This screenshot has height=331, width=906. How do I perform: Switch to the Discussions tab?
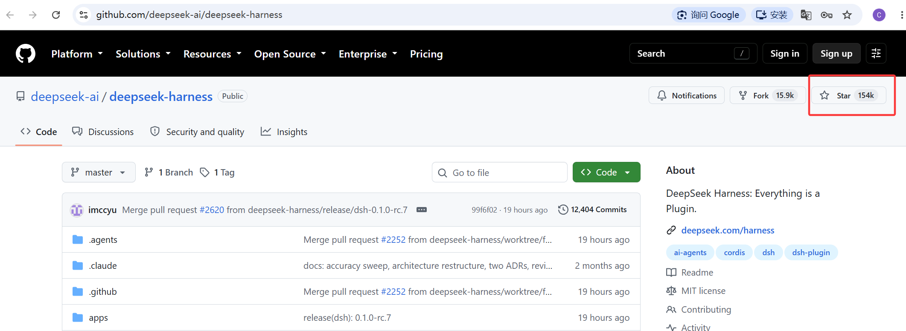click(103, 132)
